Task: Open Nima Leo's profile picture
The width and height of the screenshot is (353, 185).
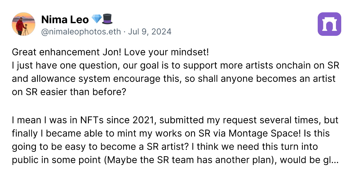Action: (24, 24)
